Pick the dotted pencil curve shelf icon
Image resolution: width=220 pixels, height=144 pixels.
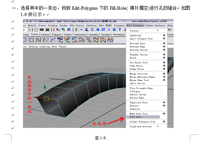pyautogui.click(x=46, y=40)
